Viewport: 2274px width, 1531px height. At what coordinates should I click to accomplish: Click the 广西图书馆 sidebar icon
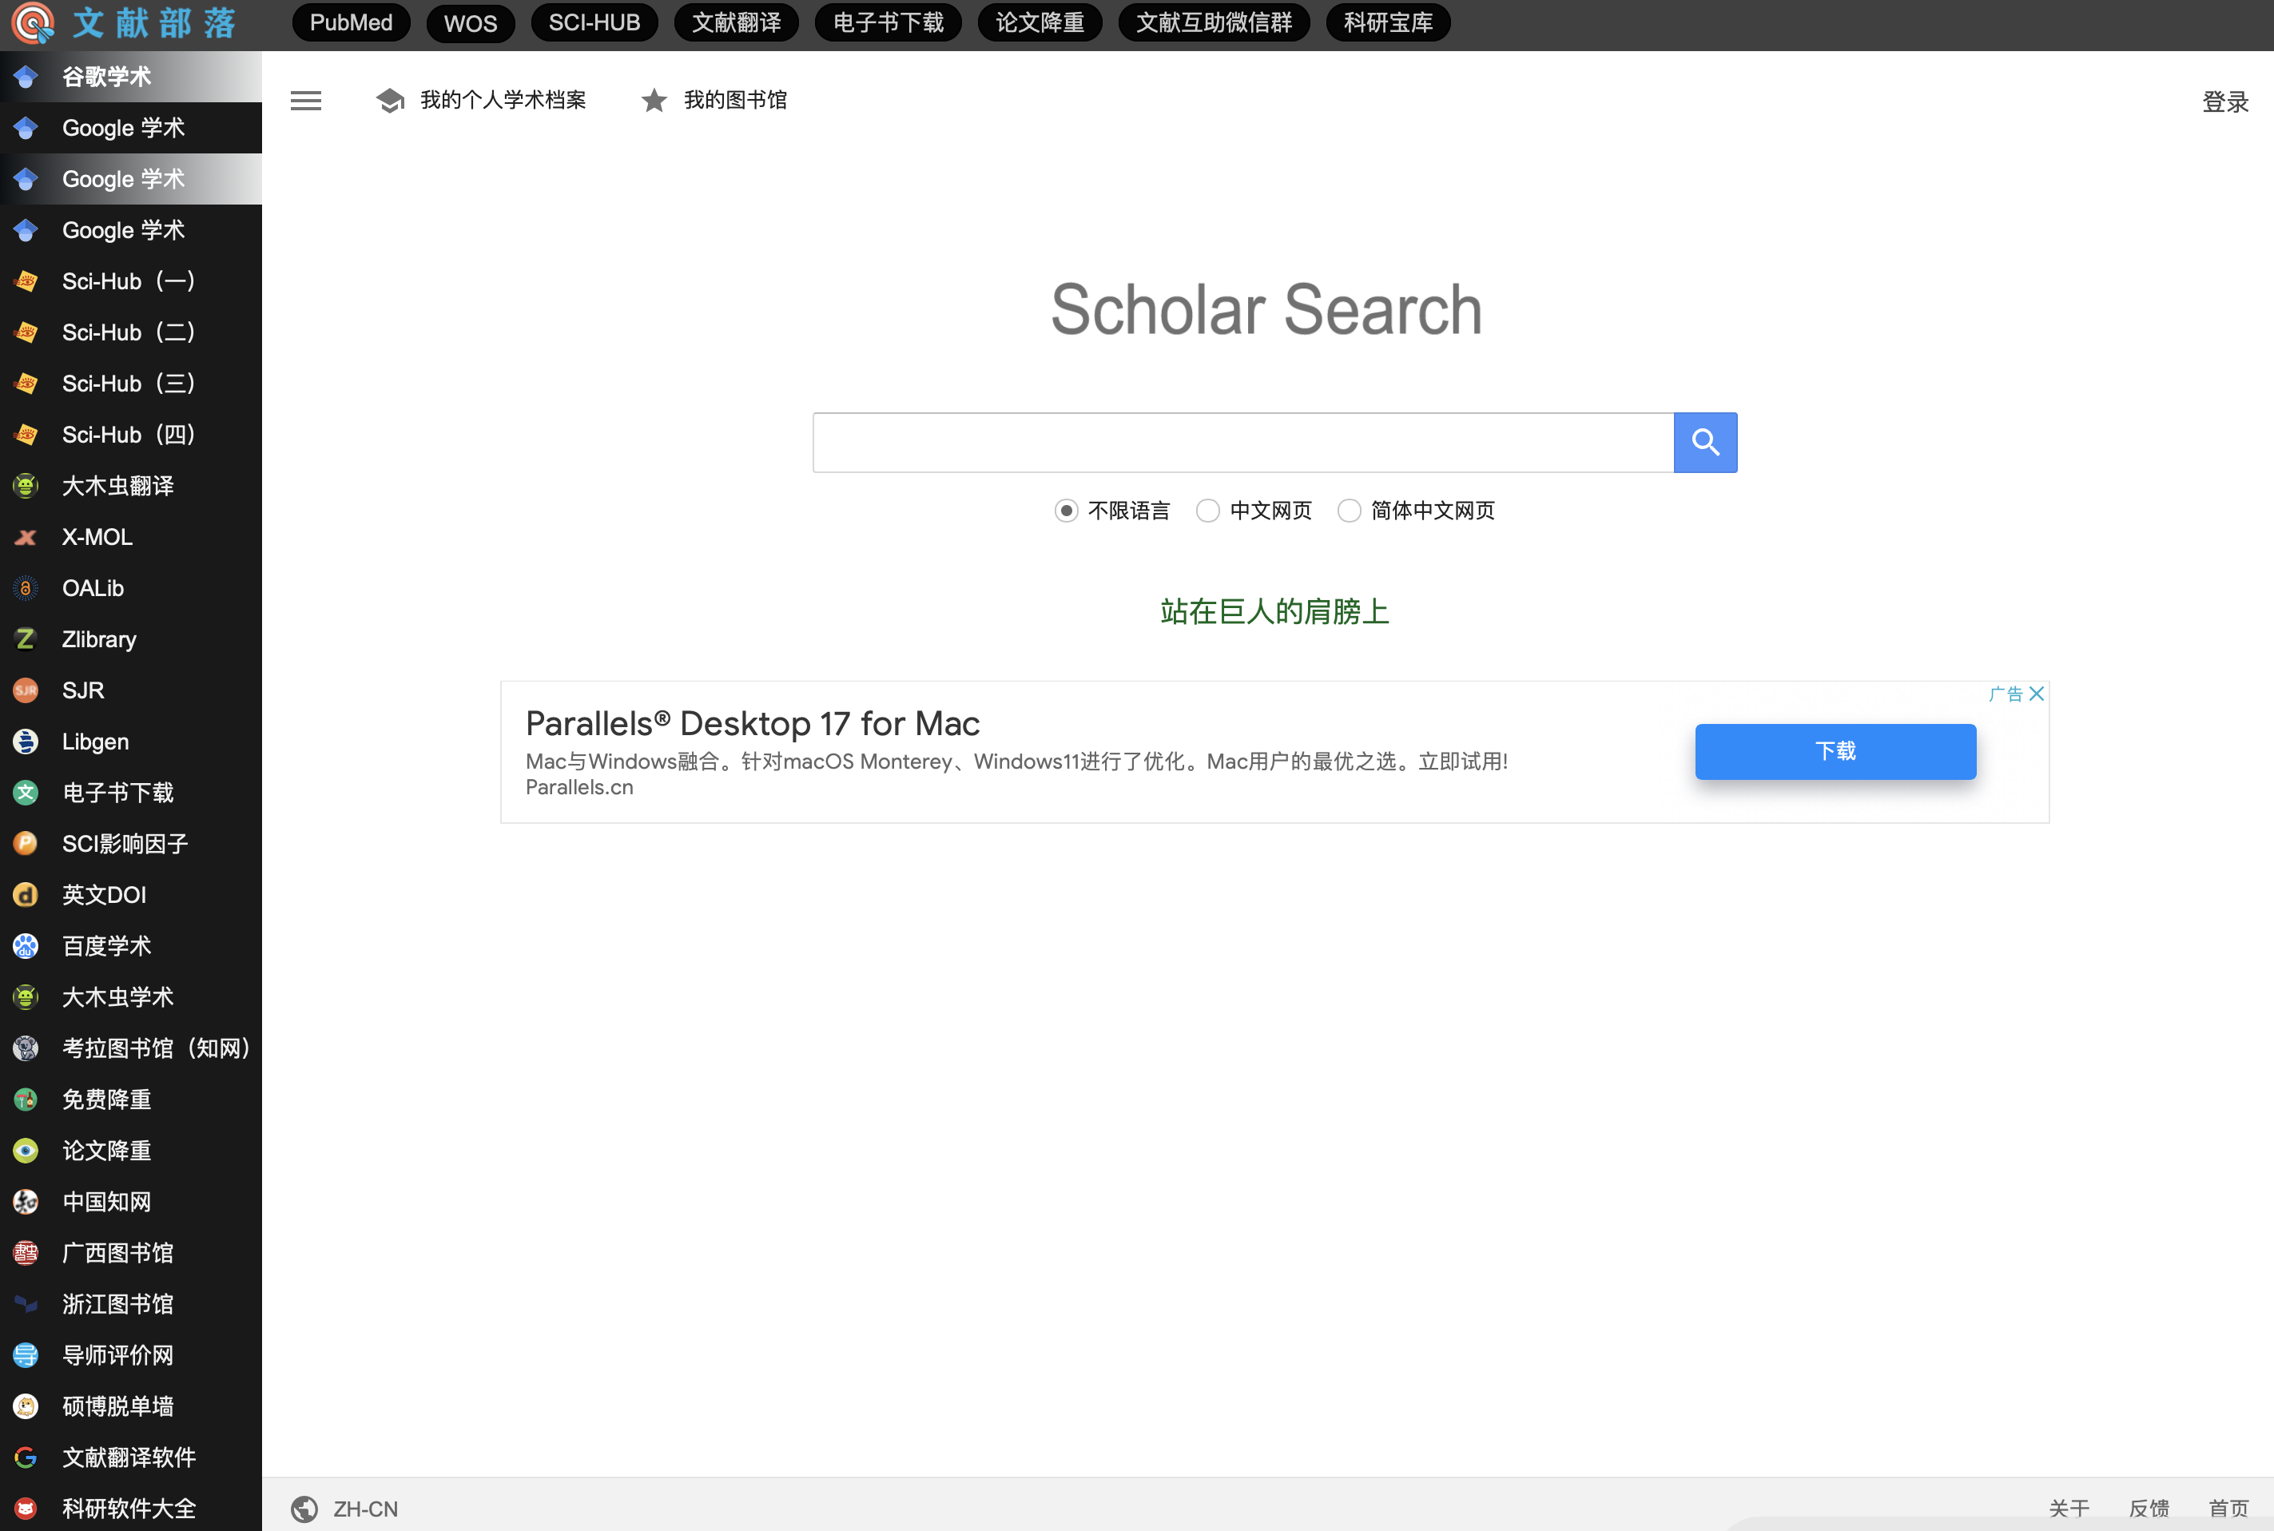(x=26, y=1253)
